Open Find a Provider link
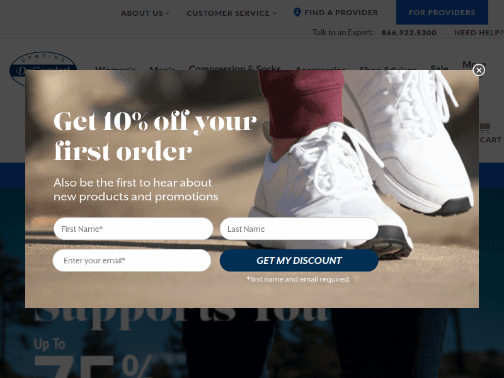The image size is (504, 378). 341,13
